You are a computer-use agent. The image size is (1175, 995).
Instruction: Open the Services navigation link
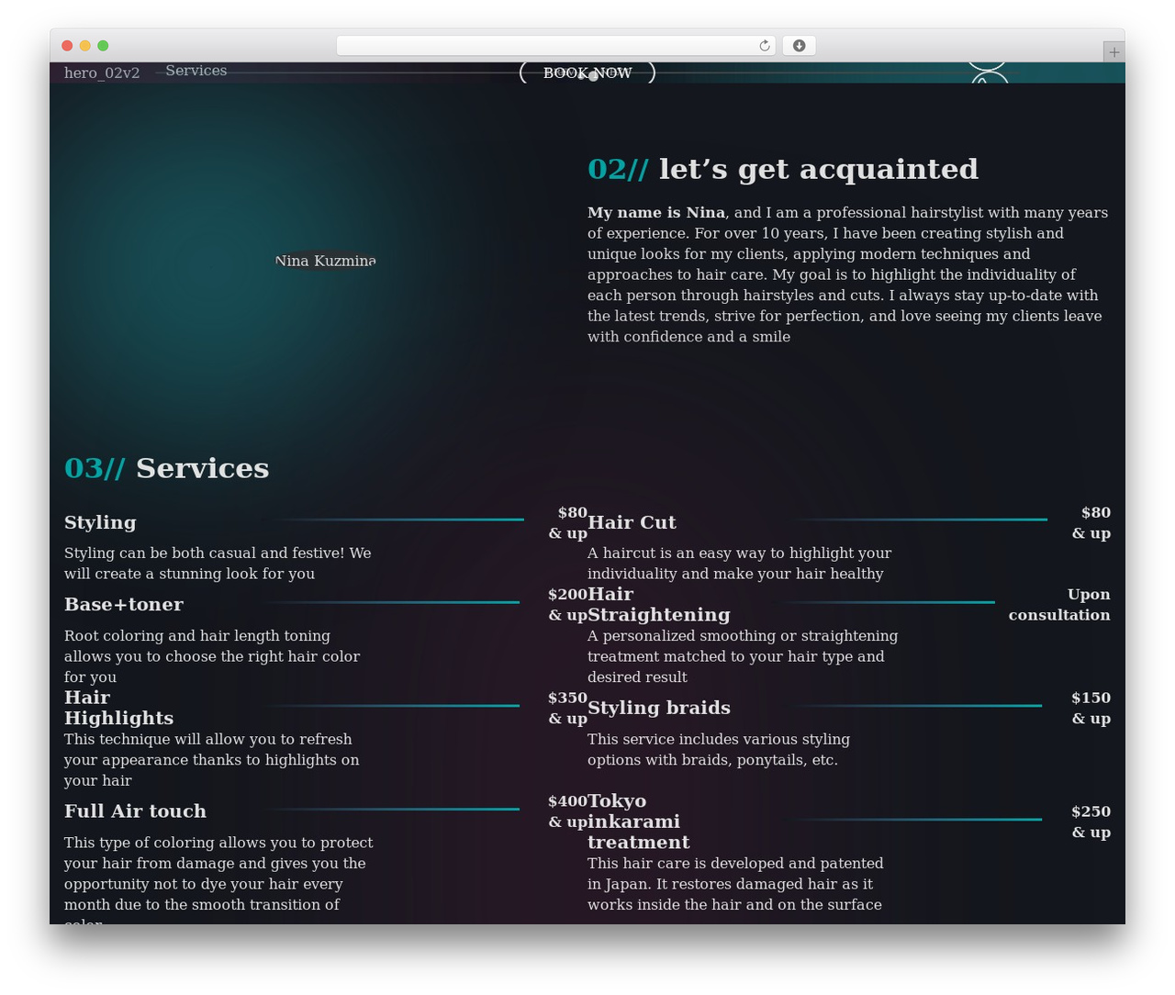tap(196, 71)
